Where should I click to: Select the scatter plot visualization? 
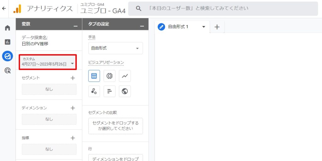(x=94, y=91)
